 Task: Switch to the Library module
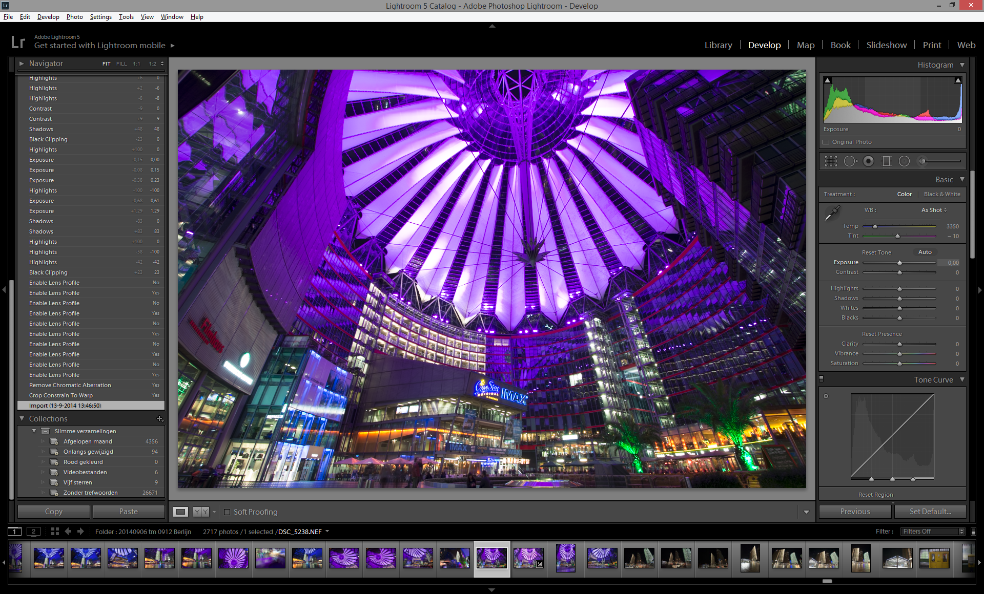coord(718,45)
